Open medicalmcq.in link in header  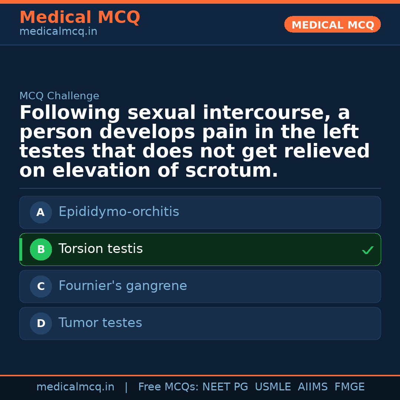coord(58,32)
